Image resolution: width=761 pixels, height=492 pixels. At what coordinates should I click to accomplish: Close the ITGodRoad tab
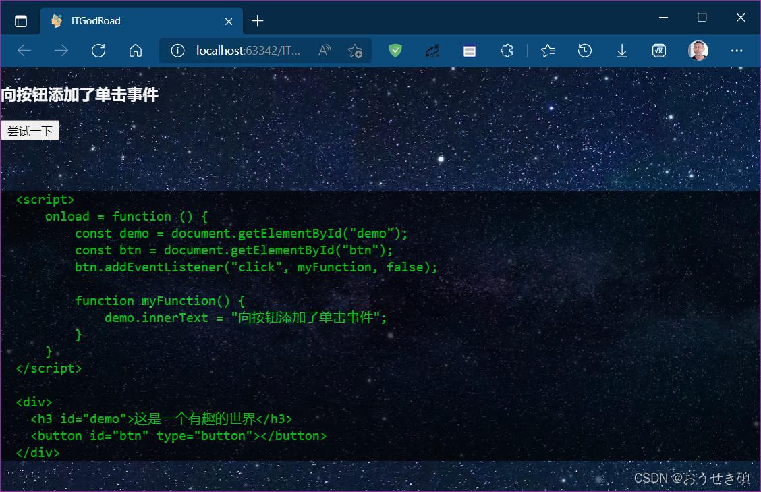(x=229, y=22)
